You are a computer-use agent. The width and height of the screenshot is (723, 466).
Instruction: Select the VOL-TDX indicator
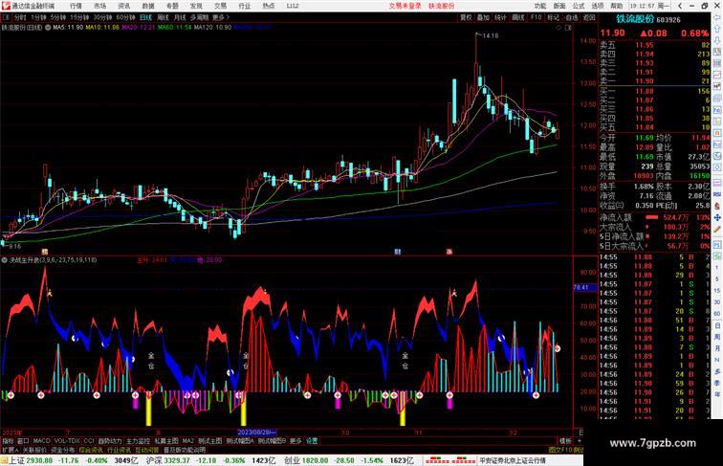coord(67,441)
